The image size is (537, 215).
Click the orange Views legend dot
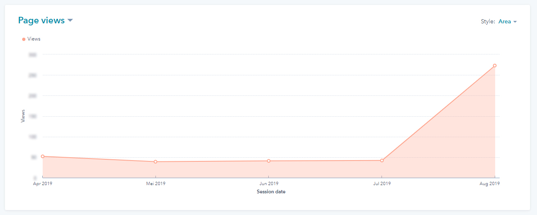(24, 39)
